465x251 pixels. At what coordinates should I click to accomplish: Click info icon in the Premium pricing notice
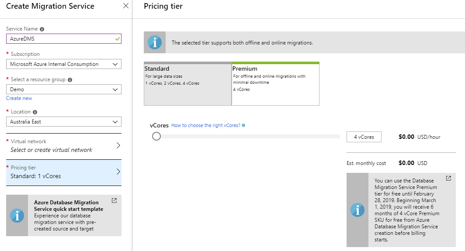pos(357,210)
